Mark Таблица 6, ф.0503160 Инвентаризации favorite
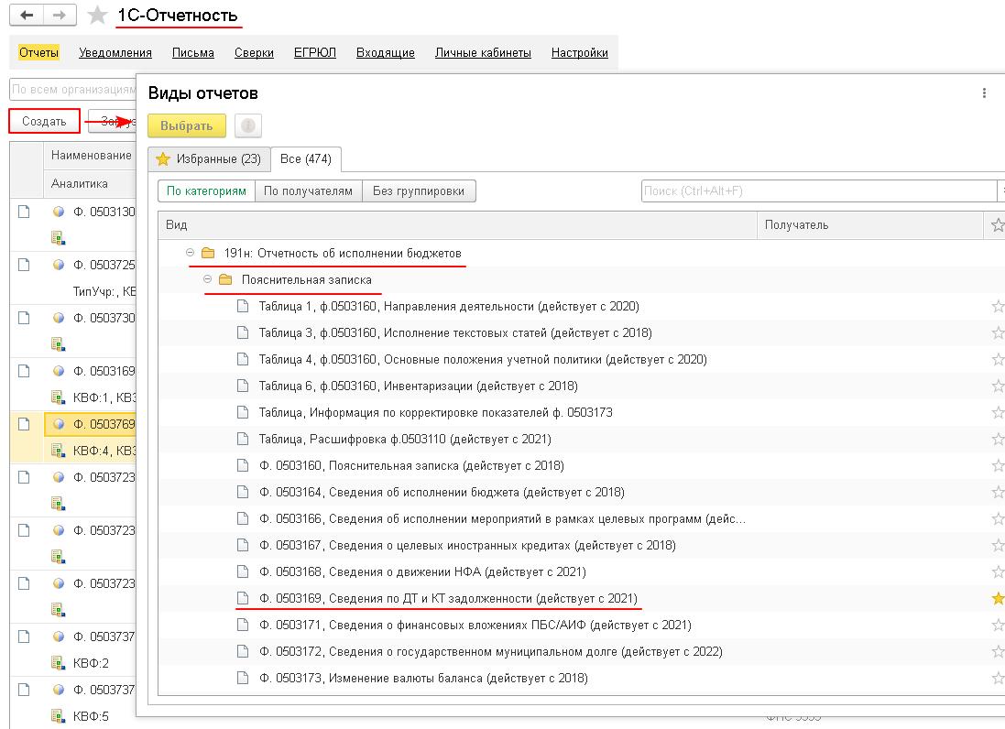 pos(998,386)
